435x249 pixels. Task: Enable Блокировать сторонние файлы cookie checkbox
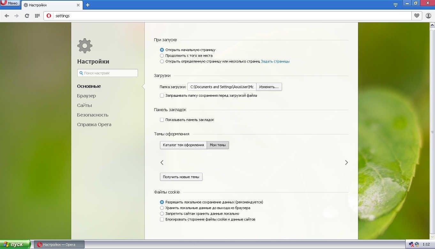pyautogui.click(x=162, y=219)
